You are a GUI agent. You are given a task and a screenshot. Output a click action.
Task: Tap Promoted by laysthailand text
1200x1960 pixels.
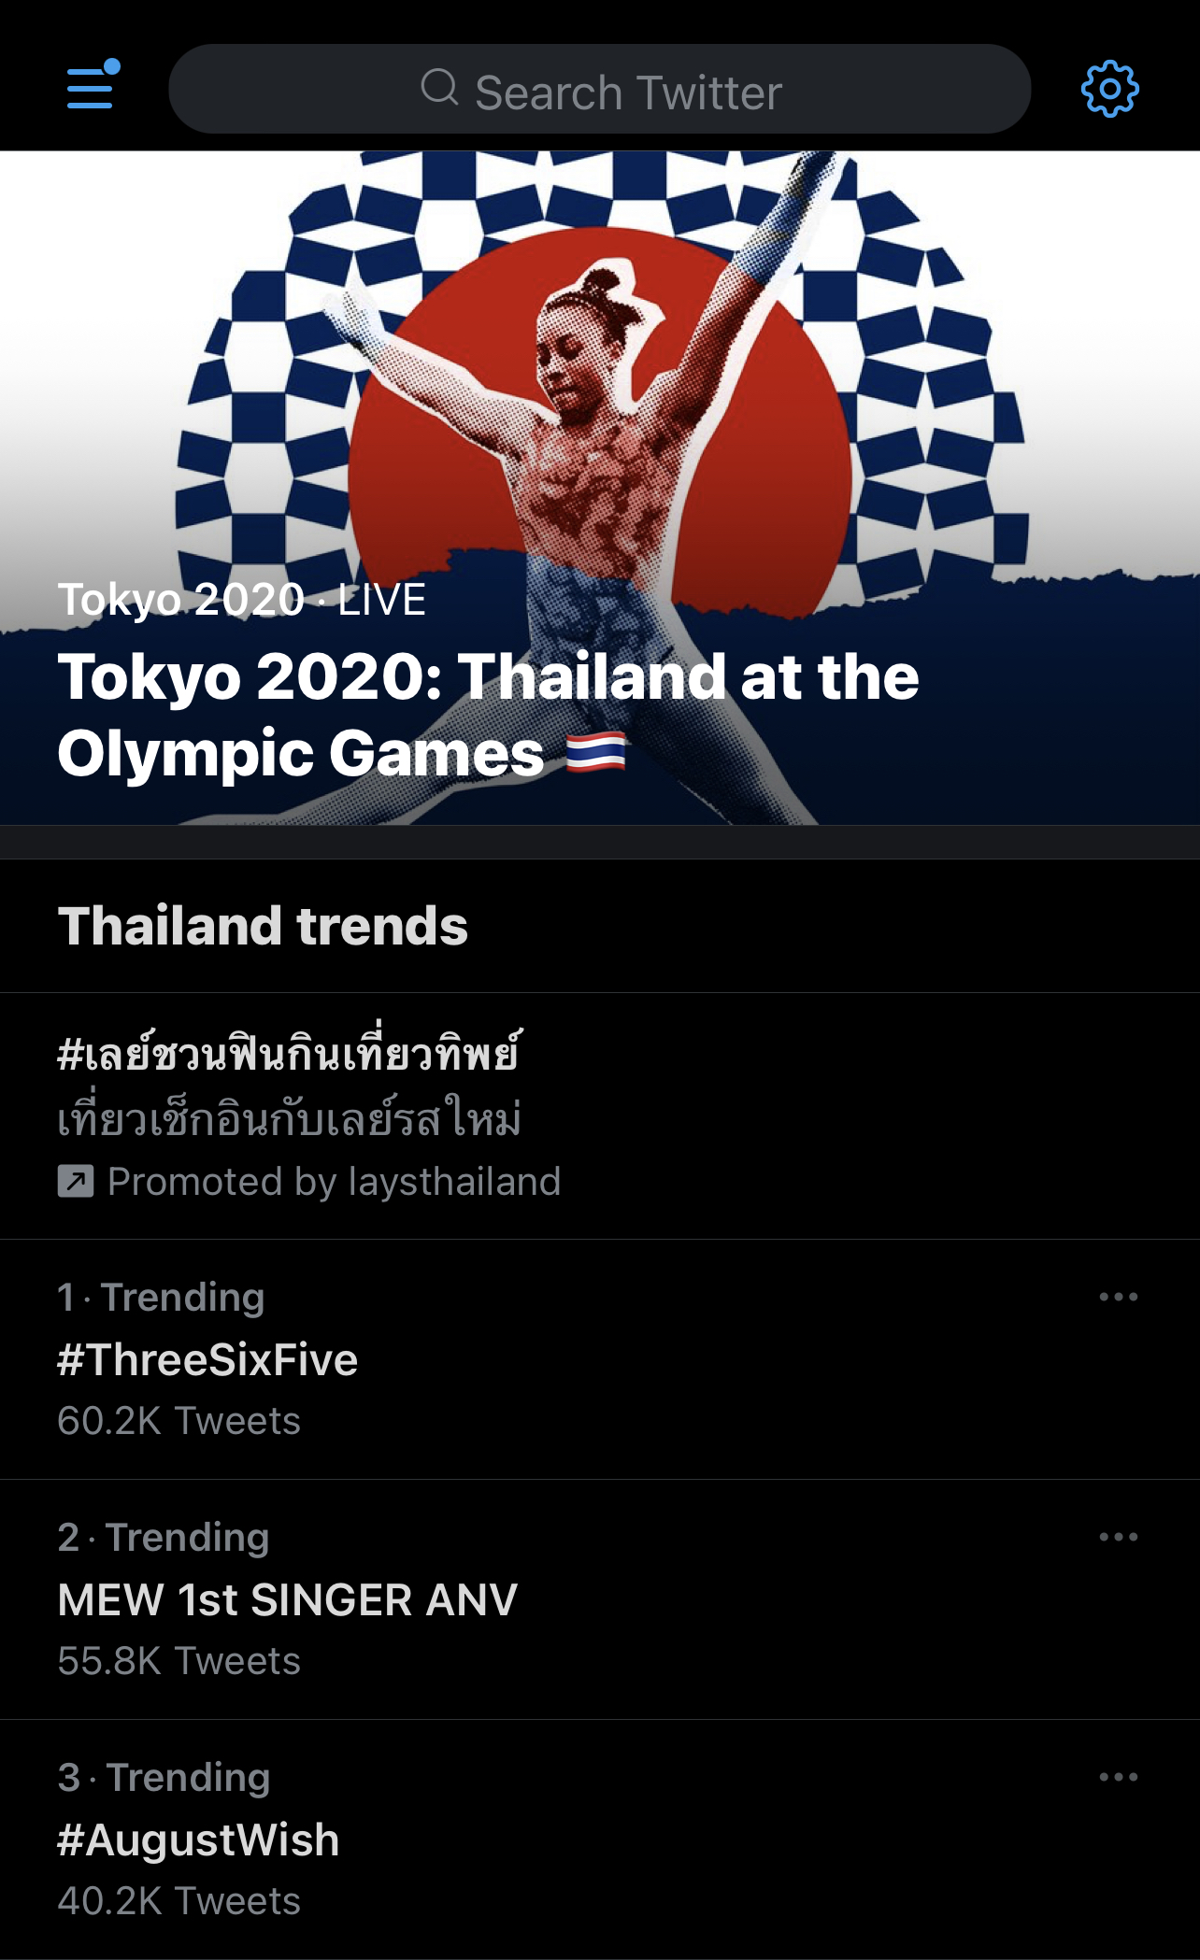click(x=334, y=1182)
